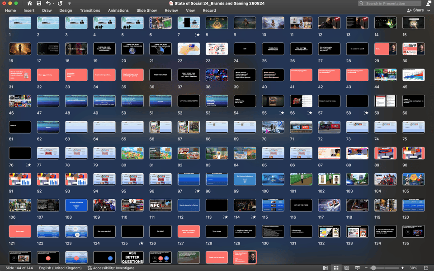434x271 pixels.
Task: Switch to the Slide Show tab
Action: (x=146, y=10)
